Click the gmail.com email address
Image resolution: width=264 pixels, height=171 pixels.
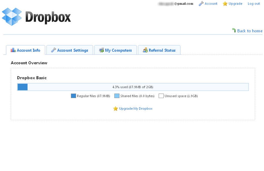tap(175, 4)
